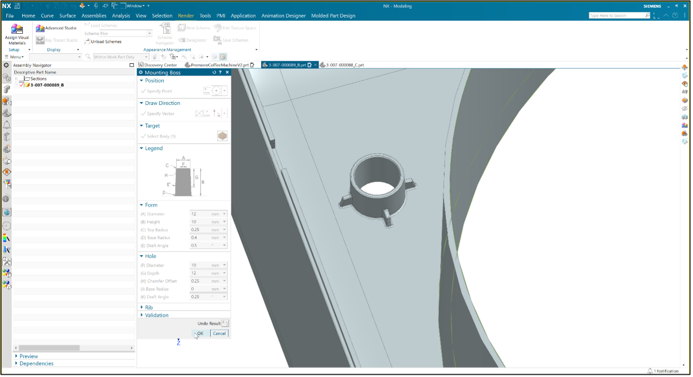Click the Point Dialog icon under Position
This screenshot has height=377, width=693.
coord(207,91)
